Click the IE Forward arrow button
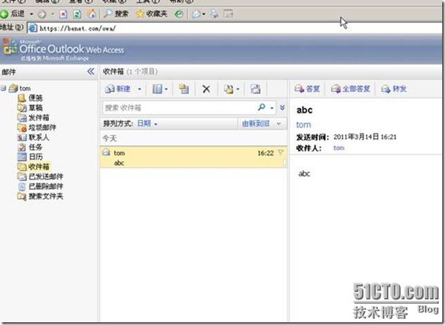Image resolution: width=445 pixels, height=325 pixels. [x=42, y=15]
